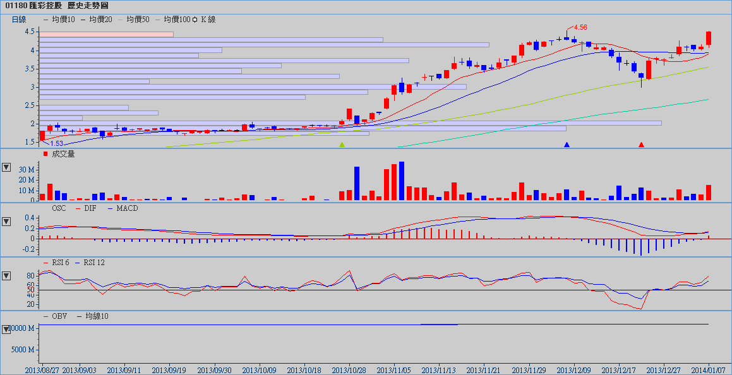The image size is (732, 375).
Task: Open the volume (成交量) panel dropdown arrow
Action: (6, 167)
